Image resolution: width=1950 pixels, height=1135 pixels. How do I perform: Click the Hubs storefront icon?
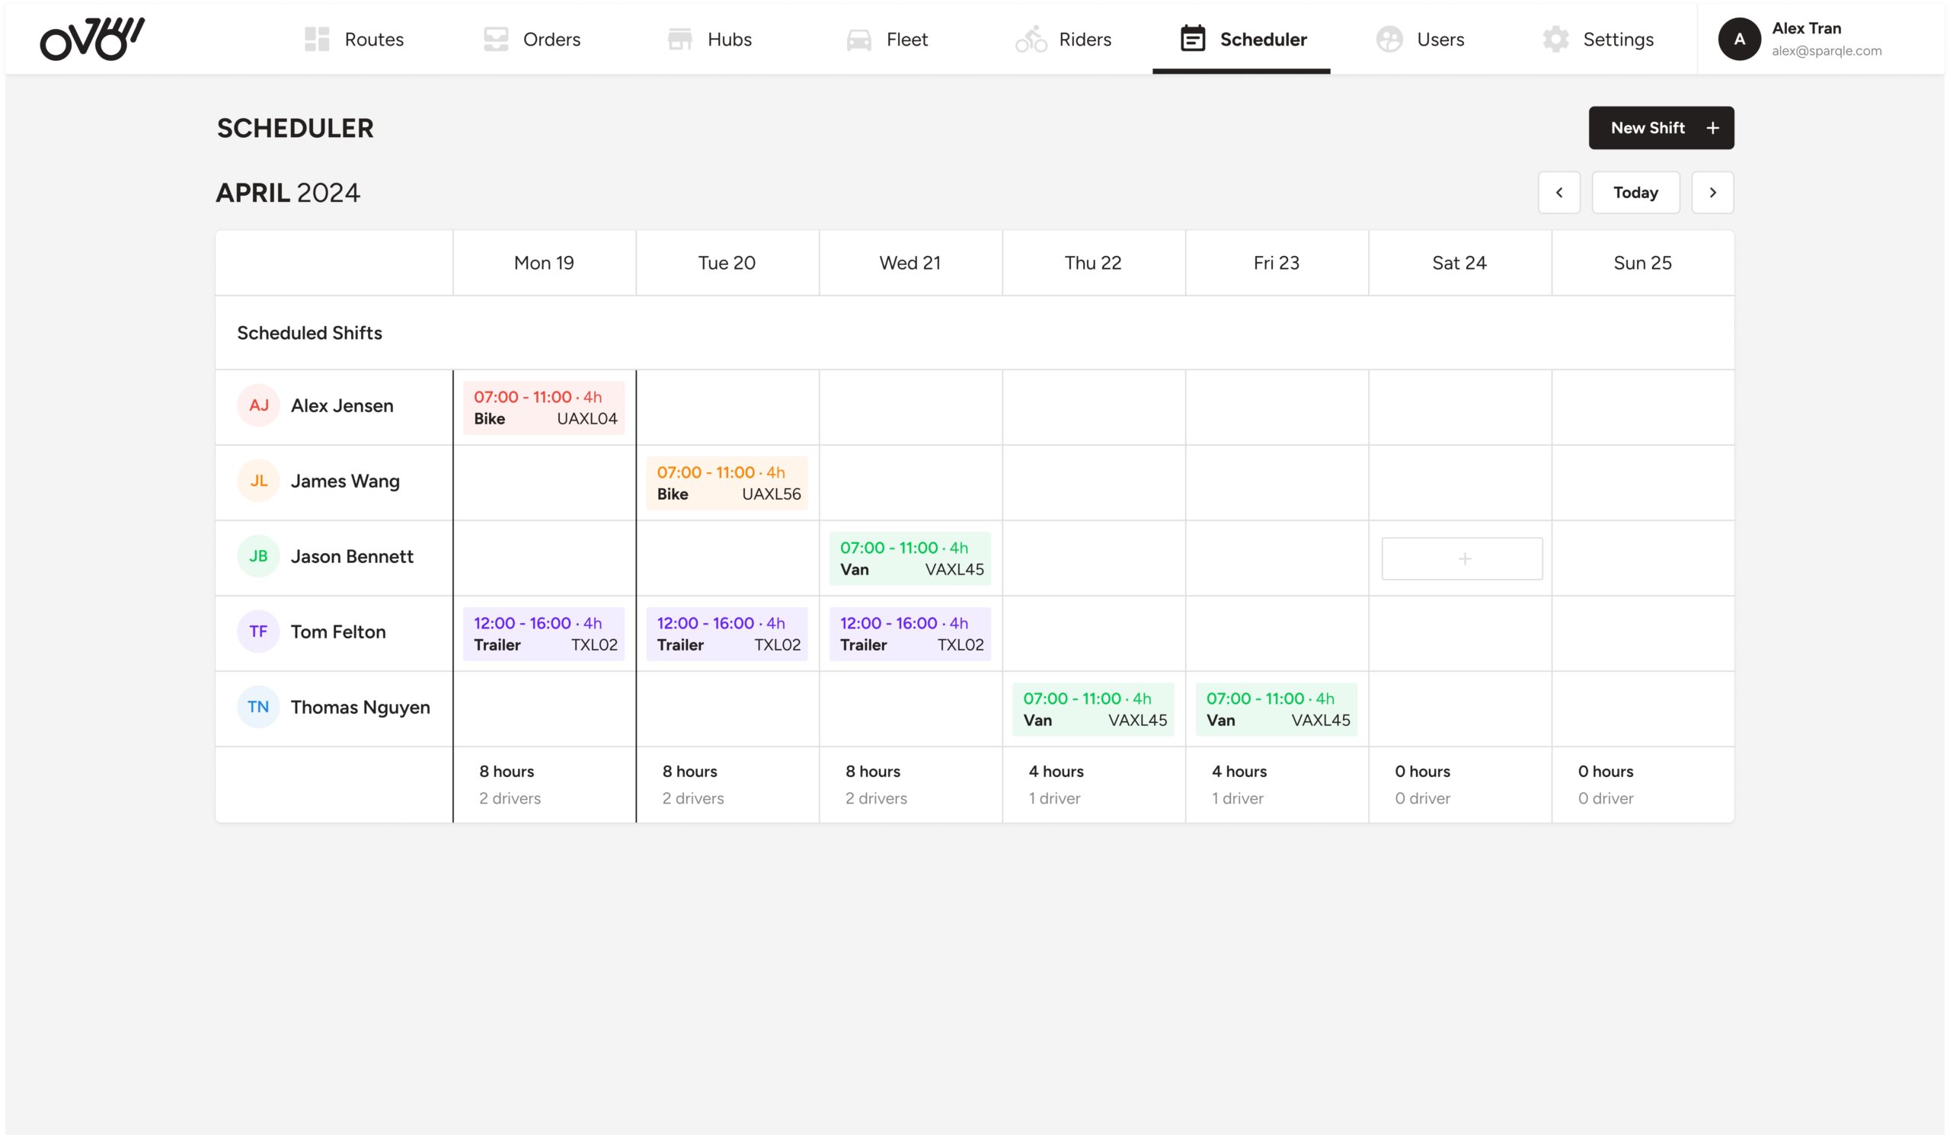(x=679, y=39)
